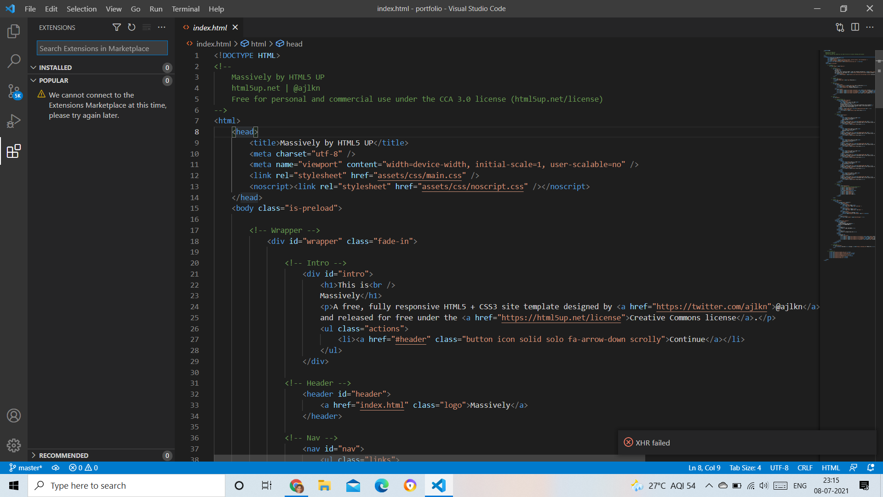The height and width of the screenshot is (497, 883).
Task: Expand the RECOMMENDED extensions section
Action: point(64,455)
